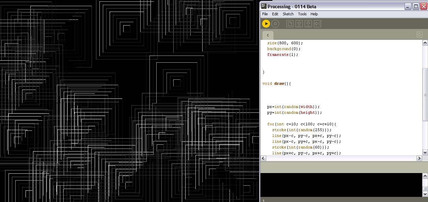This screenshot has width=428, height=202.
Task: Click the void draw(){ line
Action: pyautogui.click(x=277, y=83)
